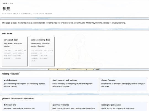This screenshot has height=111, width=149.
Task: Open the short essays + web columns card
Action: point(74,84)
